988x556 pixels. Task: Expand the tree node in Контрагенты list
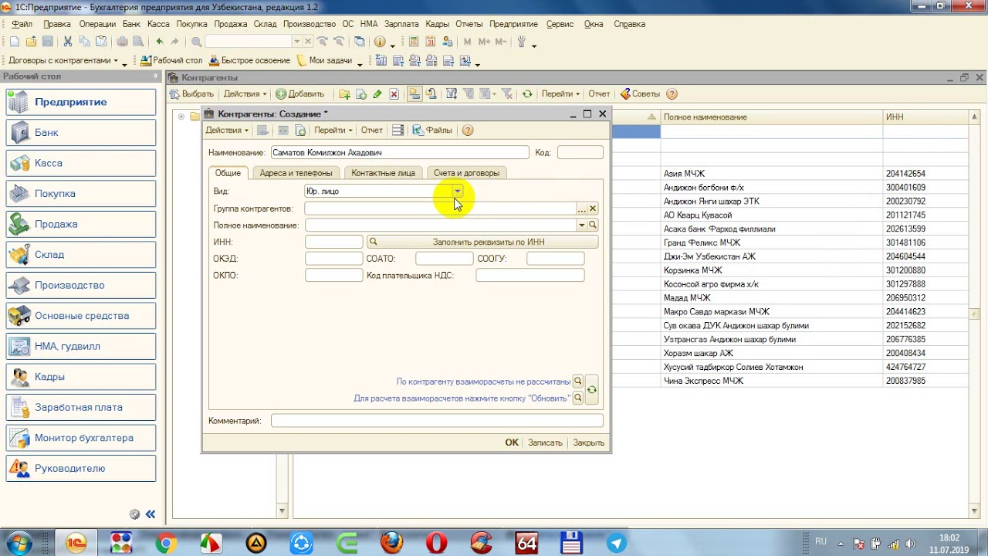point(181,117)
